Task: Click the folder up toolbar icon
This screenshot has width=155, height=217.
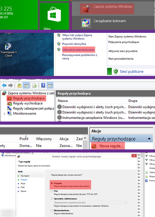Action: point(19,85)
